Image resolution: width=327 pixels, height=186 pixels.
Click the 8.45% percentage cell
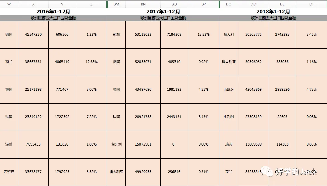click(204, 117)
